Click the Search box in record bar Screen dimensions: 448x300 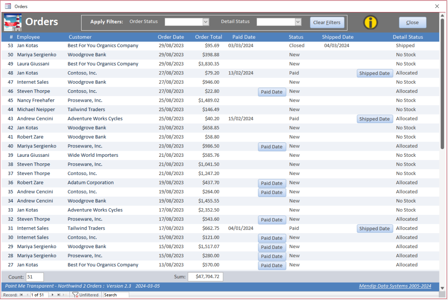(116, 295)
